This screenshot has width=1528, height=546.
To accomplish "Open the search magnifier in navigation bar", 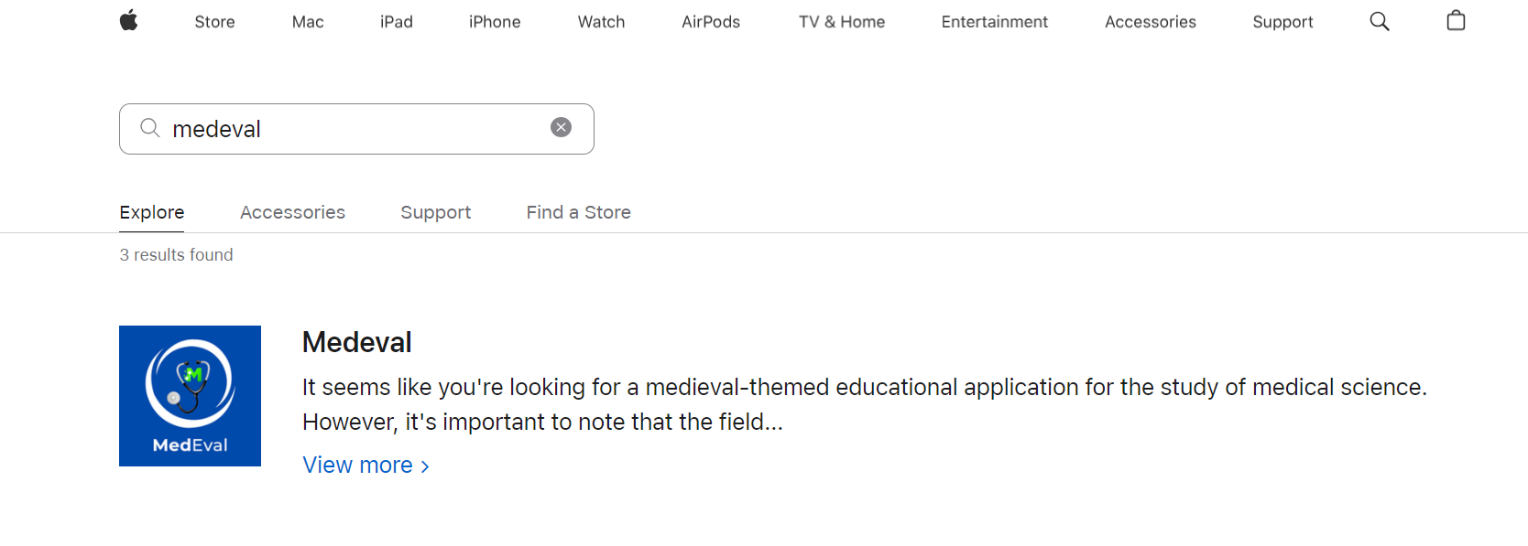I will [x=1379, y=21].
